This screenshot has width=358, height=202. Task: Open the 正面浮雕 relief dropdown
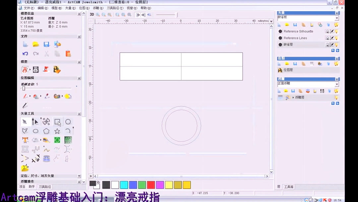337,84
